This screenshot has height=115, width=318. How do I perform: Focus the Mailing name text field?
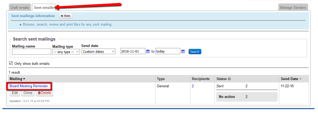(x=31, y=52)
